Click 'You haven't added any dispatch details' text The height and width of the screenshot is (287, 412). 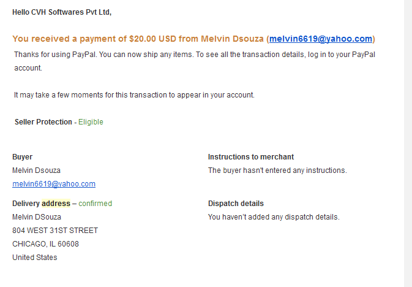[x=274, y=217]
